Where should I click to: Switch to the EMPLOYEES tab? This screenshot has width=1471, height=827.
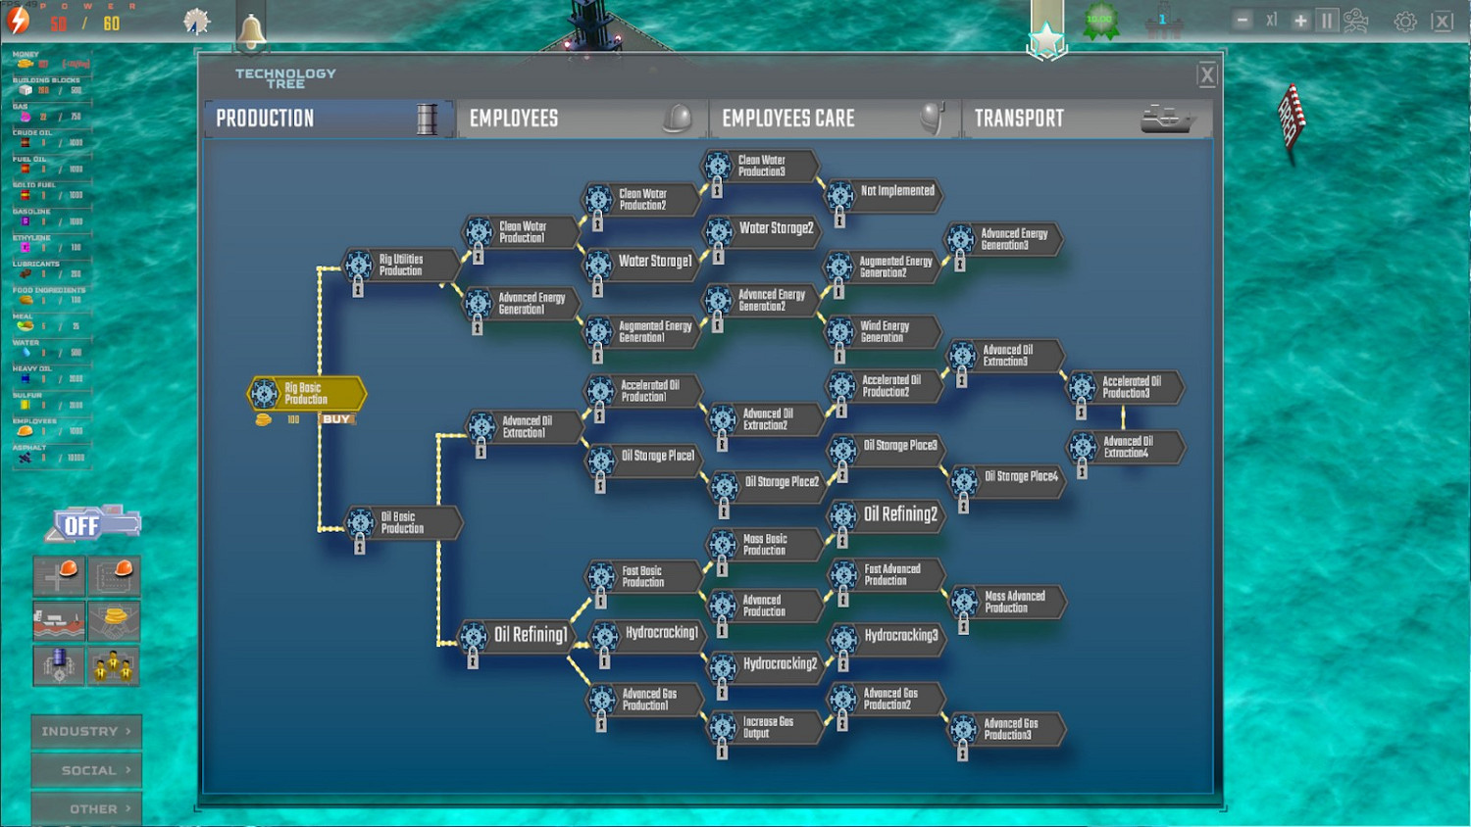click(579, 118)
